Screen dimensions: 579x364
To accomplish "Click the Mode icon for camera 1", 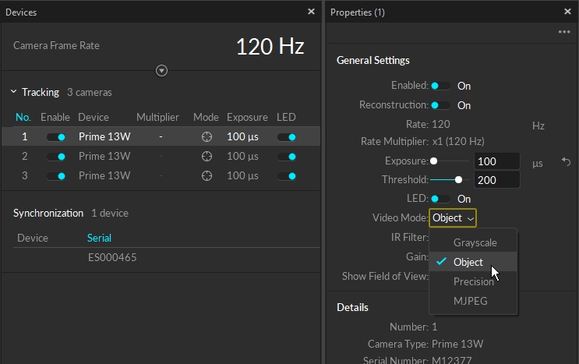I will click(x=207, y=137).
